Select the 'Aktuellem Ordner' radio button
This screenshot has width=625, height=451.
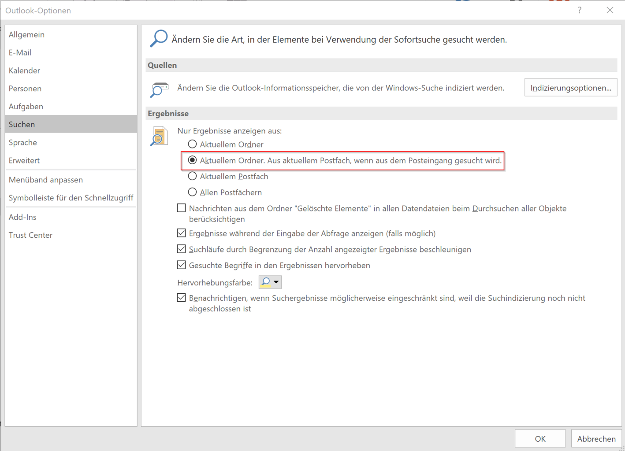(x=192, y=144)
